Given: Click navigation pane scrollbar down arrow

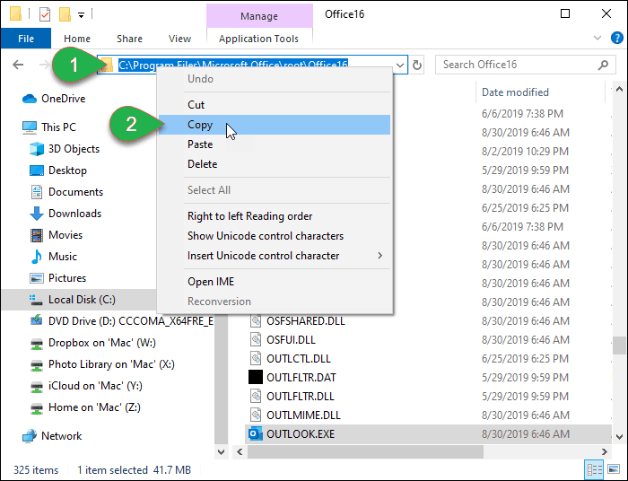Looking at the screenshot, I should pos(221,451).
